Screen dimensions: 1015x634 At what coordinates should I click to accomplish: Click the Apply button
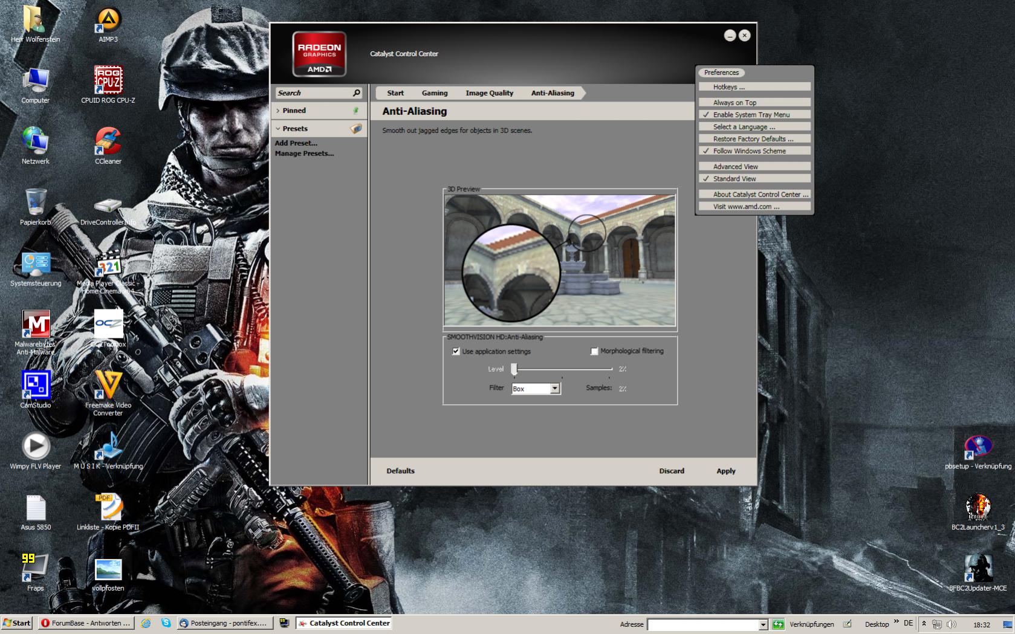point(726,471)
